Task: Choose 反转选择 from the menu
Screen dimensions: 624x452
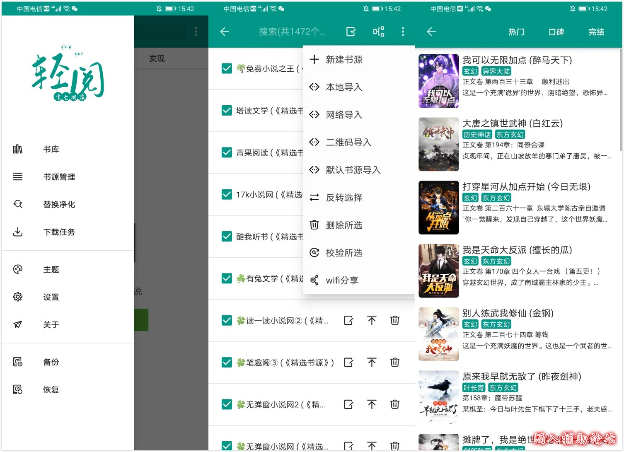Action: tap(359, 198)
